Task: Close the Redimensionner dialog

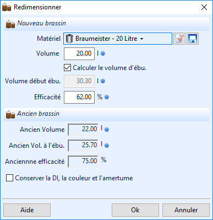Action: pyautogui.click(x=204, y=7)
